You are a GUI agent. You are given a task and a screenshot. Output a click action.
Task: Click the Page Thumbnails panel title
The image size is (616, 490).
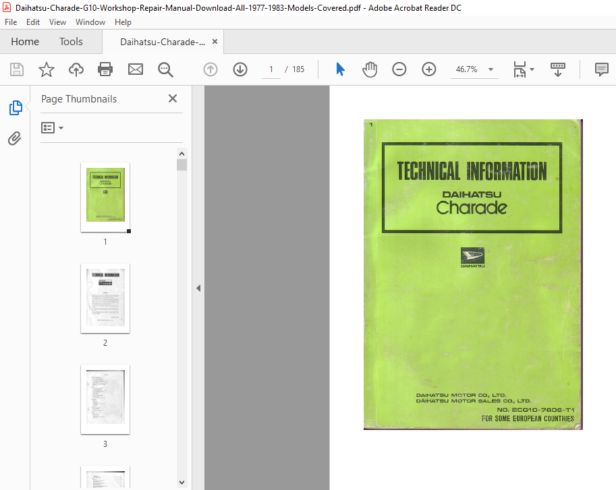click(x=79, y=99)
